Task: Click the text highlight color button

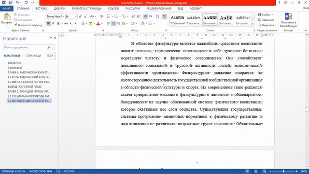Action: [x=90, y=24]
